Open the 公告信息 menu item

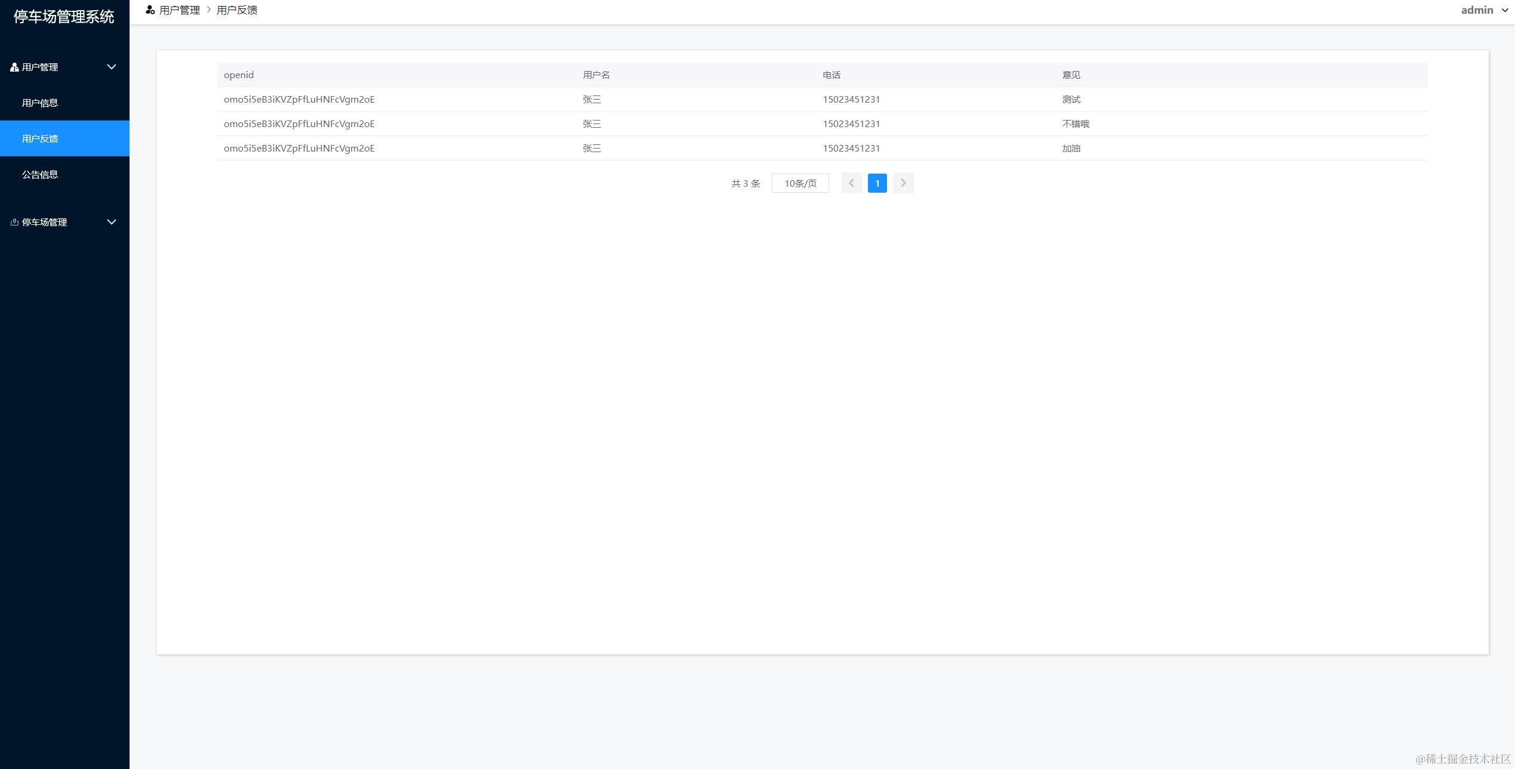pos(40,174)
